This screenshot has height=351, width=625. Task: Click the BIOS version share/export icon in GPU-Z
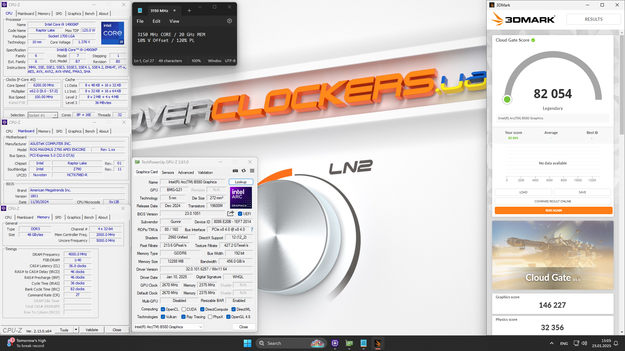click(230, 214)
